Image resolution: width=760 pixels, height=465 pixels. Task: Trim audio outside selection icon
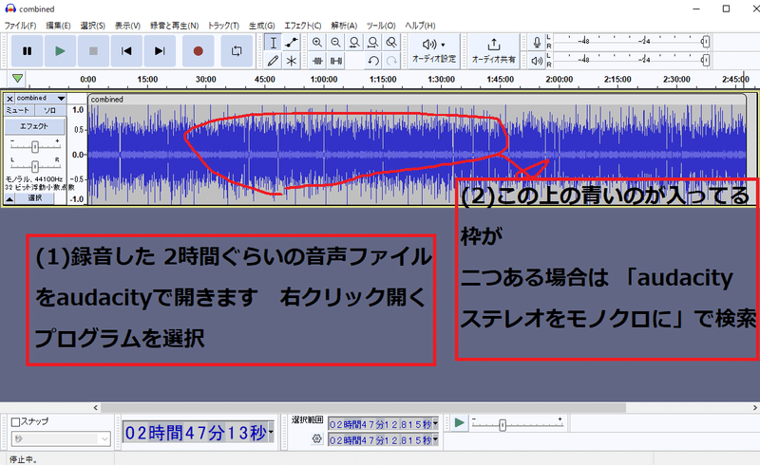tap(317, 61)
